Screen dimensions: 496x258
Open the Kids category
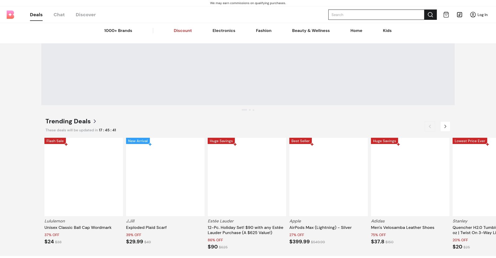(x=387, y=31)
